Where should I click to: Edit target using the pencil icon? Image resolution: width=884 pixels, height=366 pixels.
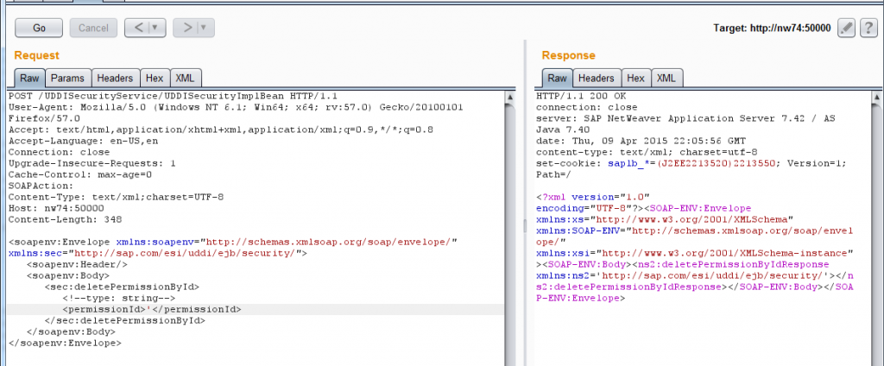(x=846, y=28)
